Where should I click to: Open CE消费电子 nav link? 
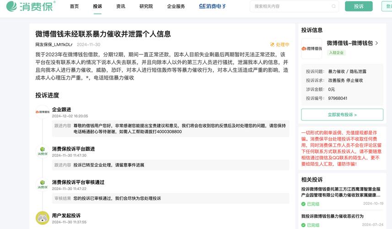coord(213,6)
